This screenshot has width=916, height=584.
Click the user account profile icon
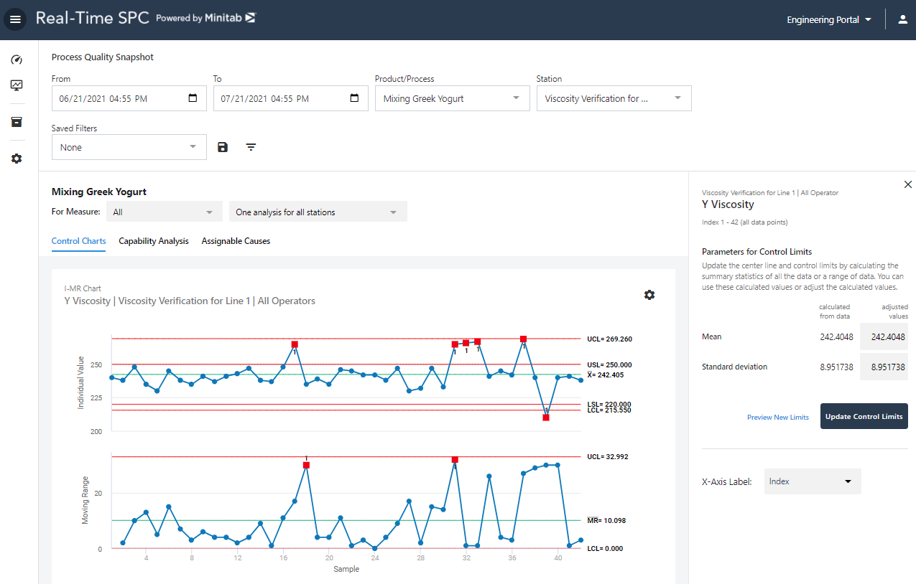(903, 20)
